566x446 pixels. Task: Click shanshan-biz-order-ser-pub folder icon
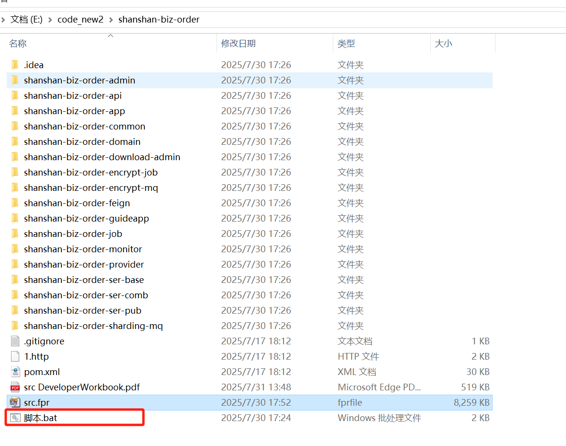point(15,310)
